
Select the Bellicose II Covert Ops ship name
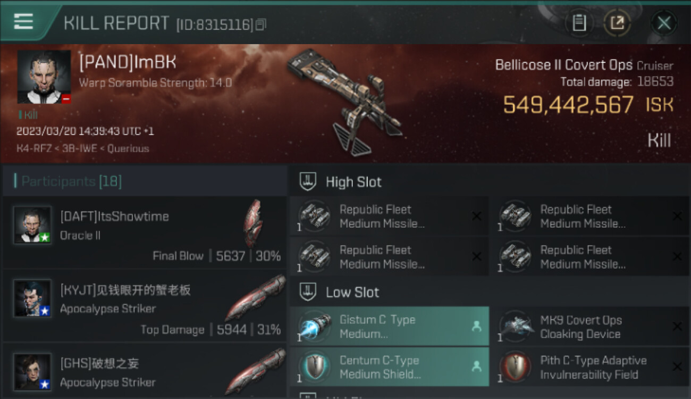point(563,65)
